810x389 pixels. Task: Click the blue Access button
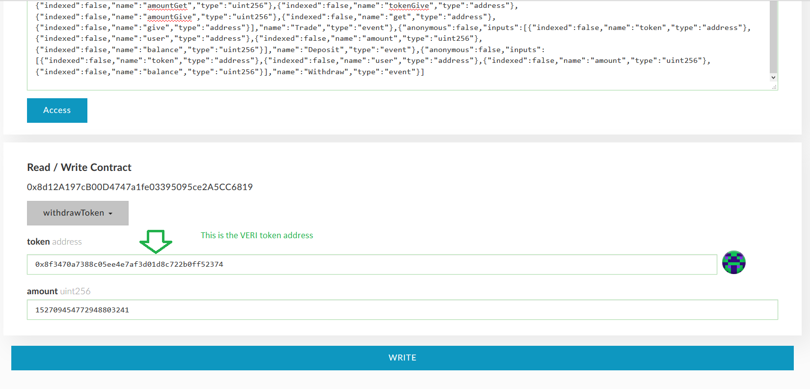point(57,111)
